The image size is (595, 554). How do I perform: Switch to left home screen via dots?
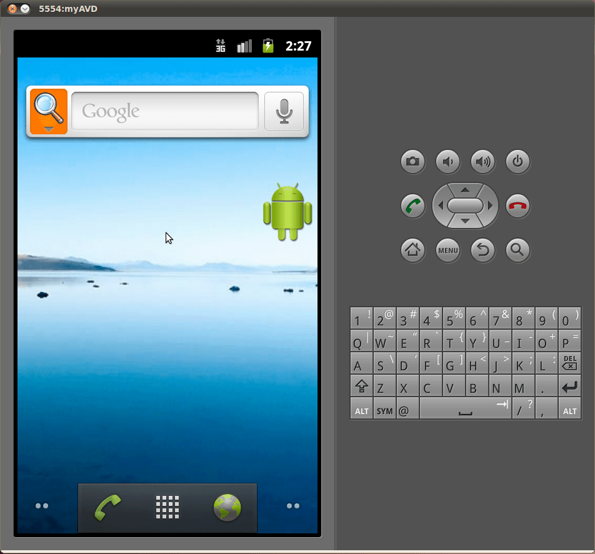pos(42,506)
